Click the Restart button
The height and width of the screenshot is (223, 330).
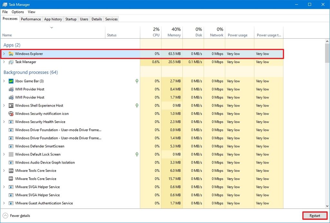315,216
